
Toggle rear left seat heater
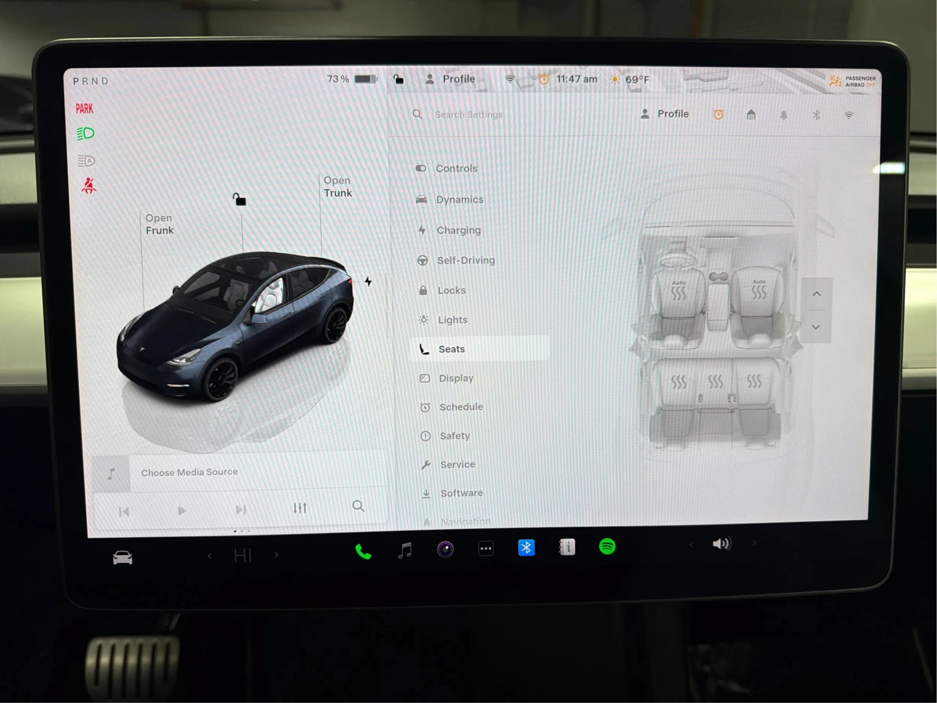pyautogui.click(x=679, y=382)
